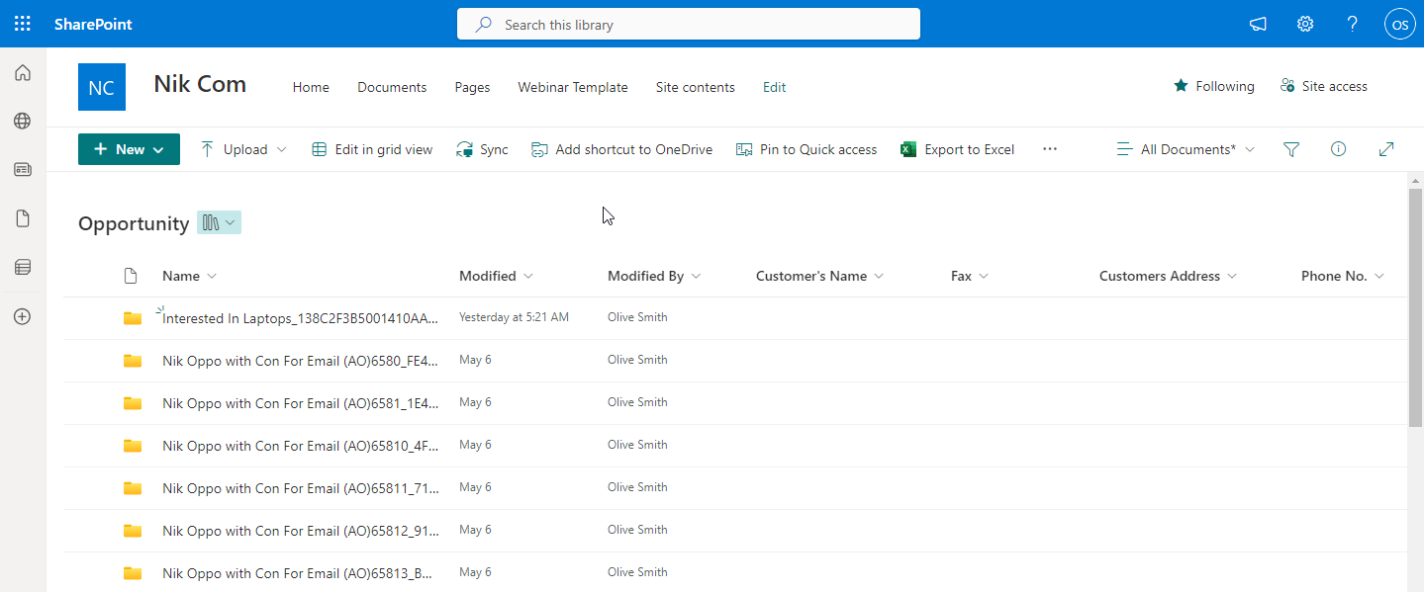This screenshot has width=1424, height=592.
Task: Expand content with the full-screen arrow icon
Action: click(1385, 149)
